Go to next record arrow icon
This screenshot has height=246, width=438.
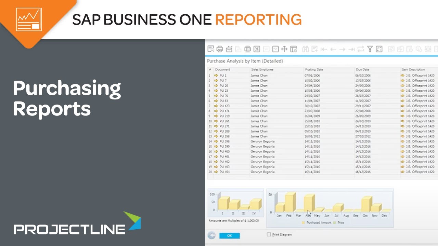(x=342, y=49)
